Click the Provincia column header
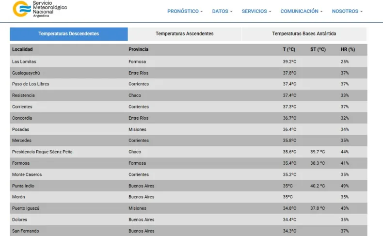The height and width of the screenshot is (236, 383). click(138, 49)
